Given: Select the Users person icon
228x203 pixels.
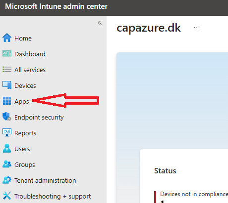Looking at the screenshot, I should click(x=7, y=148).
